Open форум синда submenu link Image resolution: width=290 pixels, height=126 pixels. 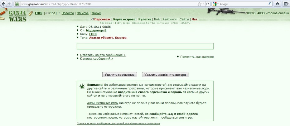tap(122, 23)
